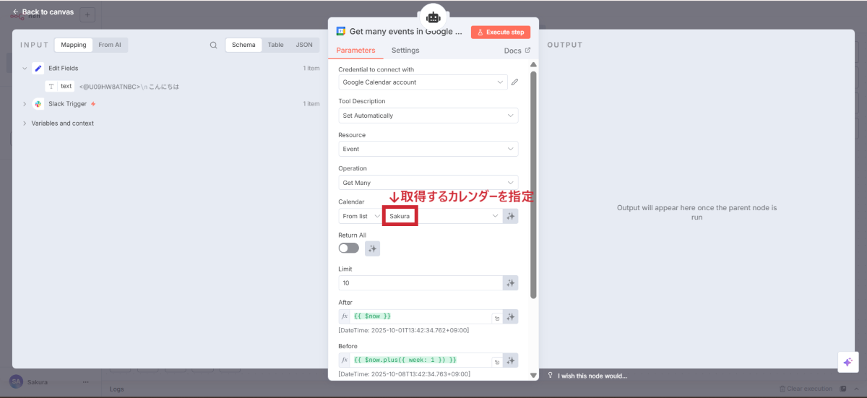The width and height of the screenshot is (867, 398).
Task: Click AI sparkle button beside Calendar
Action: click(x=511, y=216)
